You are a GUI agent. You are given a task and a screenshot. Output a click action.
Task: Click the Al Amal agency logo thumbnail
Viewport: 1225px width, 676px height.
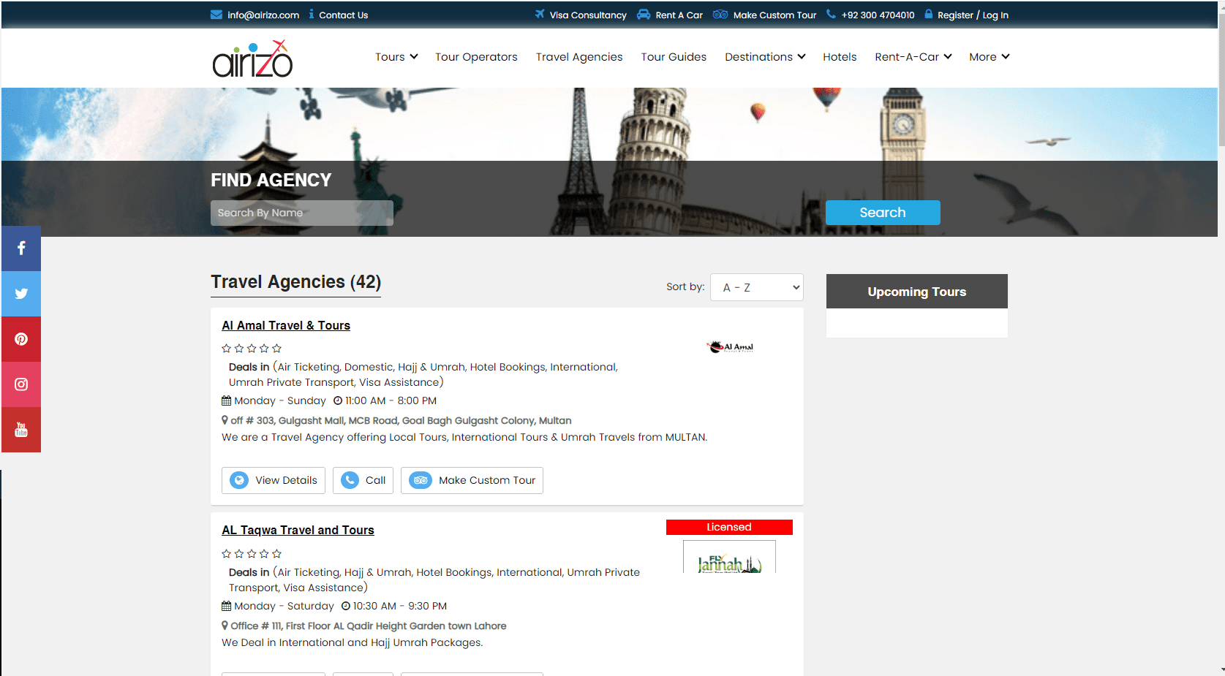pyautogui.click(x=730, y=347)
